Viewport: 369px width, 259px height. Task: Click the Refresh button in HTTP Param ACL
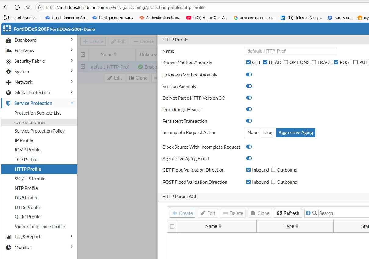point(288,213)
